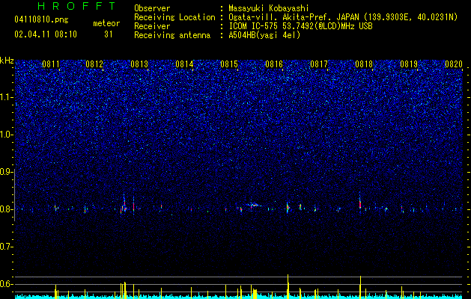Click the date stamp 02.04.11 08:10
This screenshot has height=299, width=471.
click(x=46, y=34)
